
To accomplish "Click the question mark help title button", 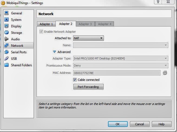I will point(158,2).
